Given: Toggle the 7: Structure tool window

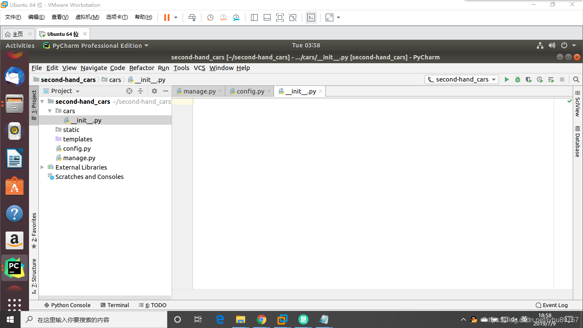Looking at the screenshot, I should click(34, 276).
